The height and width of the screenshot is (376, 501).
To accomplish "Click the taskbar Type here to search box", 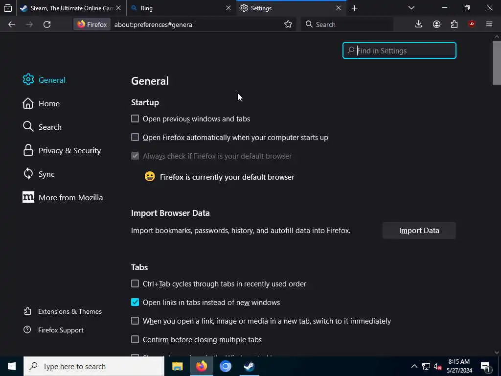I will (94, 366).
